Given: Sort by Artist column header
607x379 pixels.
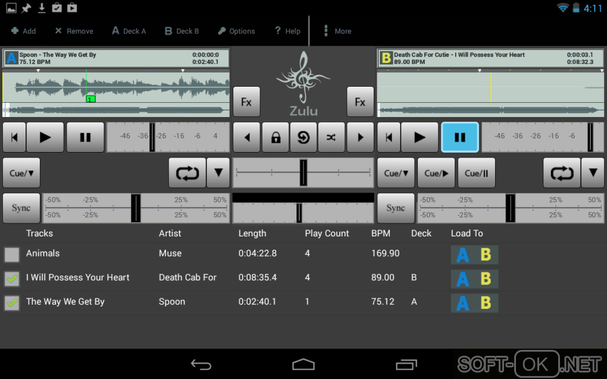Looking at the screenshot, I should coord(170,233).
